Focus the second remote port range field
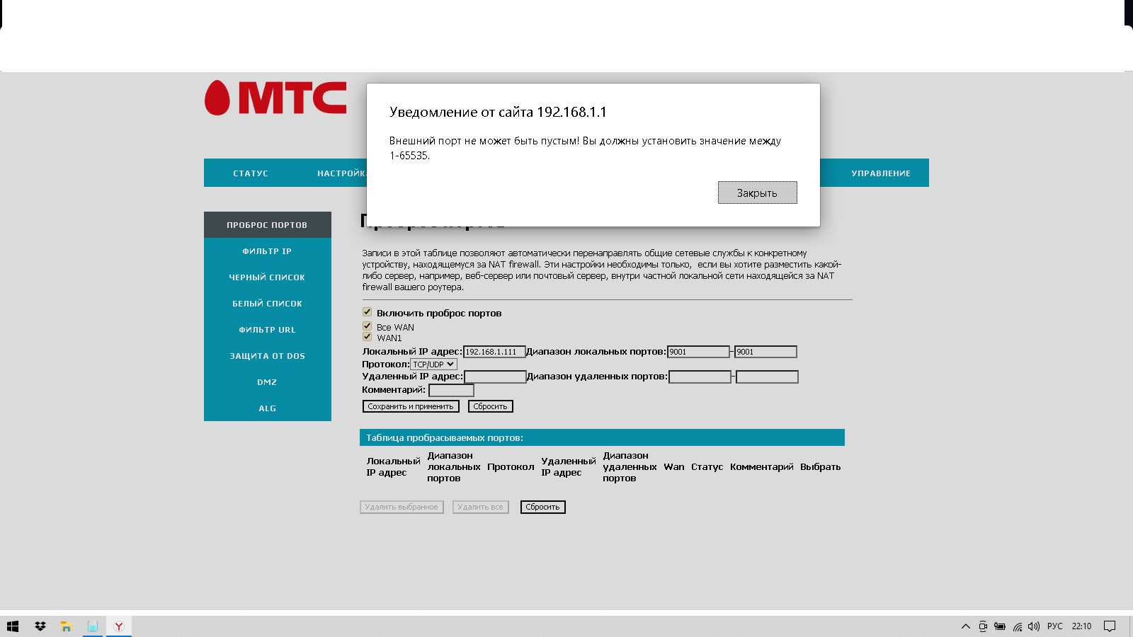The width and height of the screenshot is (1133, 637). pos(767,377)
